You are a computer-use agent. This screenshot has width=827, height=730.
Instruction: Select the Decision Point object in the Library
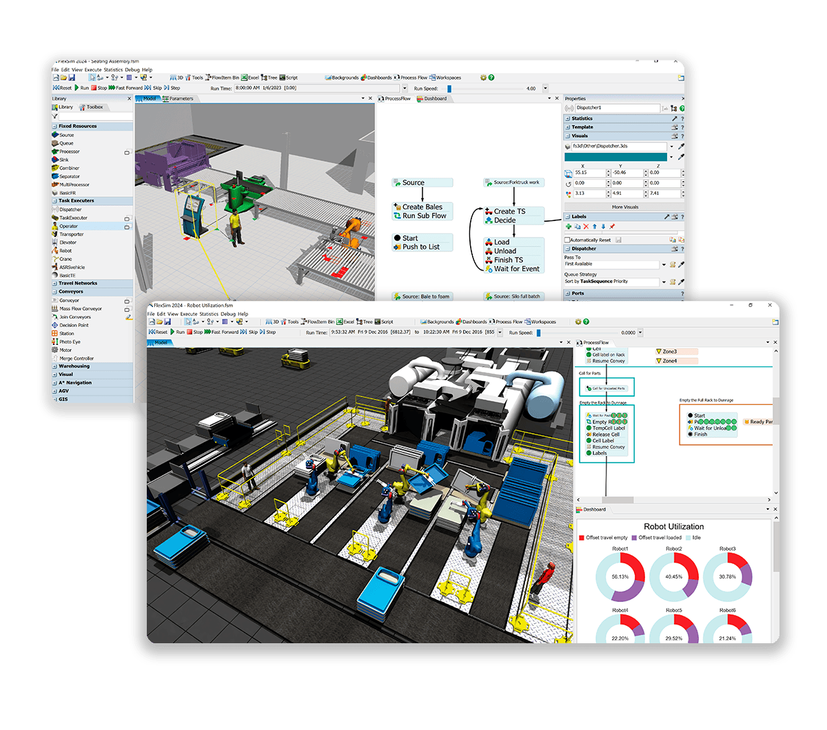pyautogui.click(x=70, y=325)
